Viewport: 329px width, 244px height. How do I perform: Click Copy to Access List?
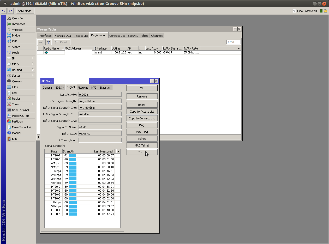[x=142, y=112]
